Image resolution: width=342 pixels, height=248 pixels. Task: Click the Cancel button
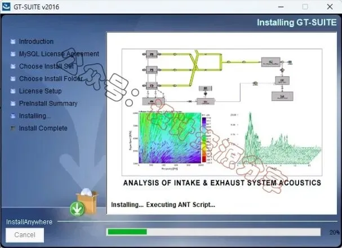[x=25, y=235]
